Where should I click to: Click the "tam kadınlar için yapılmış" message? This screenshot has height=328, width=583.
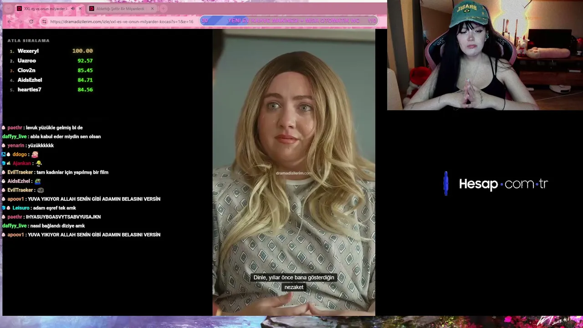click(x=72, y=172)
